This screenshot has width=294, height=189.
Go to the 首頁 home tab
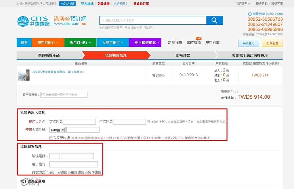click(24, 42)
